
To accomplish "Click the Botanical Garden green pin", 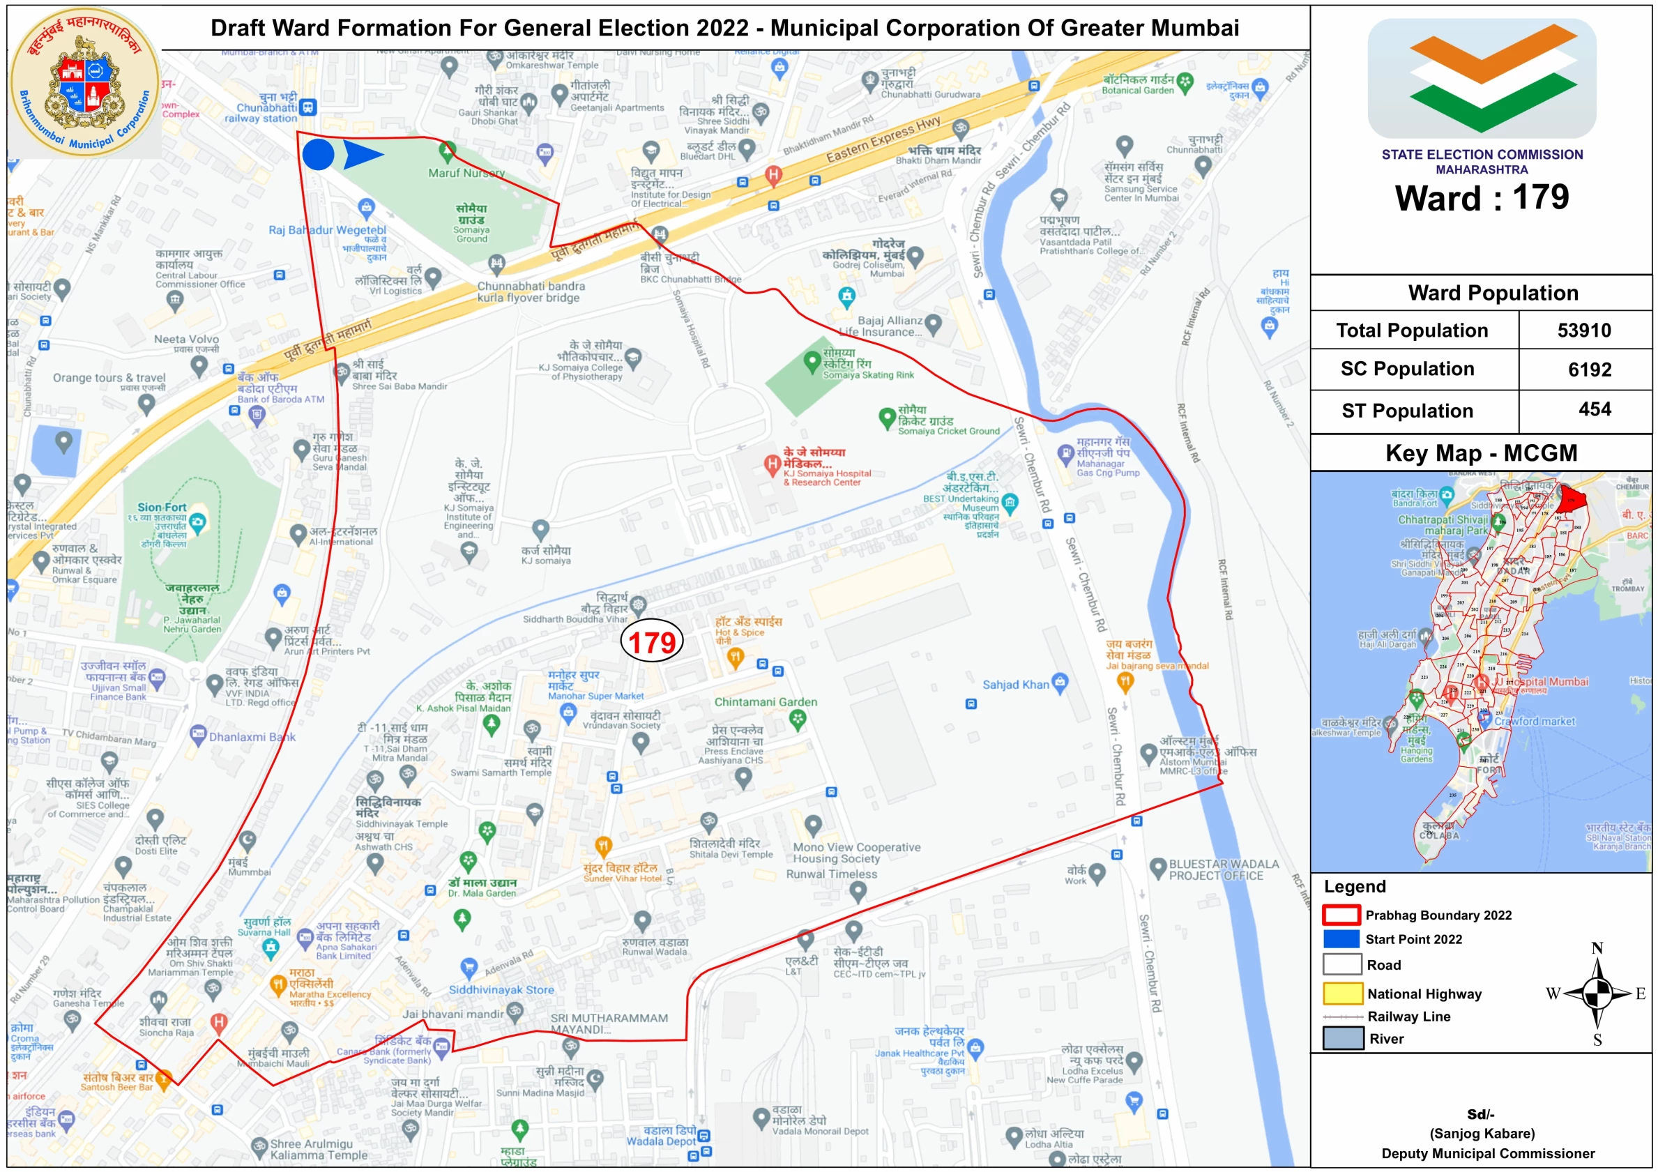I will tap(1185, 82).
